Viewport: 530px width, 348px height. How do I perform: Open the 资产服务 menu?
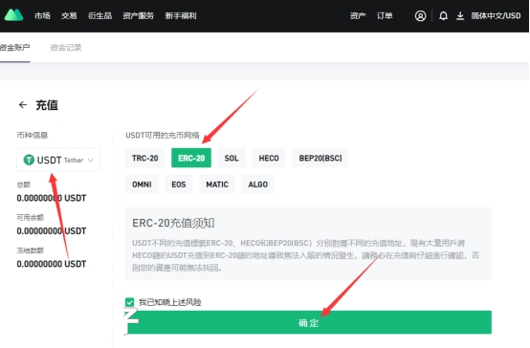pos(138,16)
